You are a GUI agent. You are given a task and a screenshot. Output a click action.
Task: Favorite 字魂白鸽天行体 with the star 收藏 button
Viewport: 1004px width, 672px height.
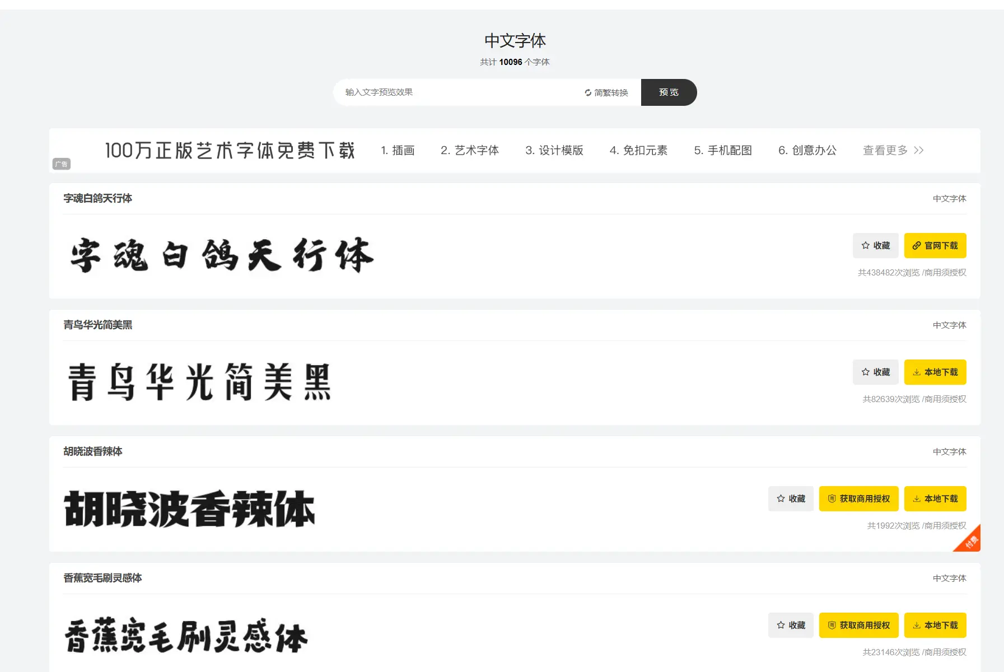(875, 246)
